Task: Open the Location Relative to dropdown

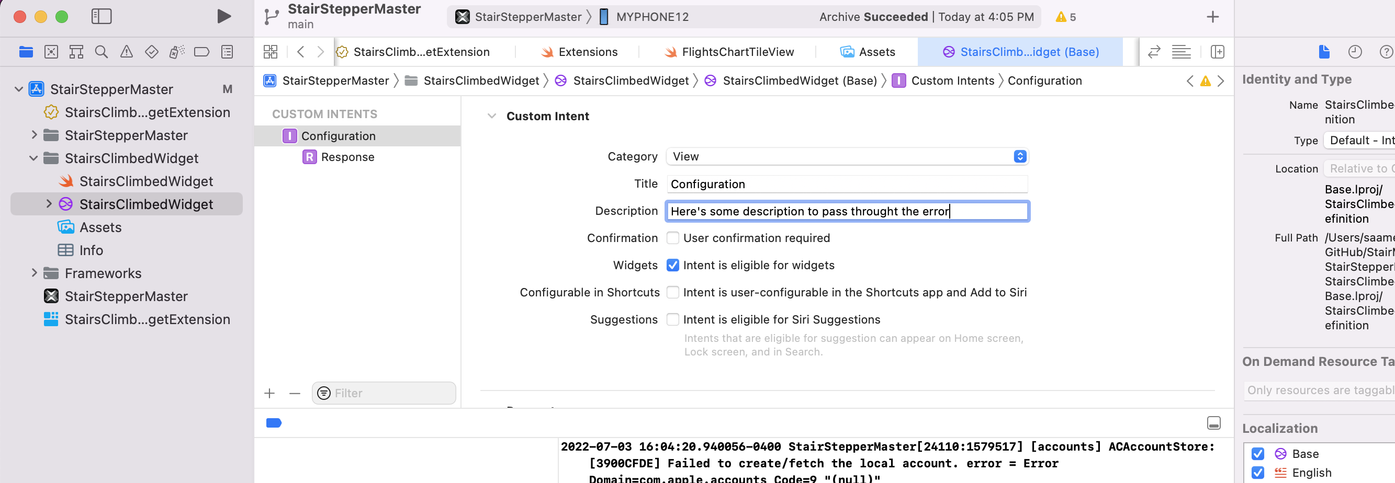Action: 1359,168
